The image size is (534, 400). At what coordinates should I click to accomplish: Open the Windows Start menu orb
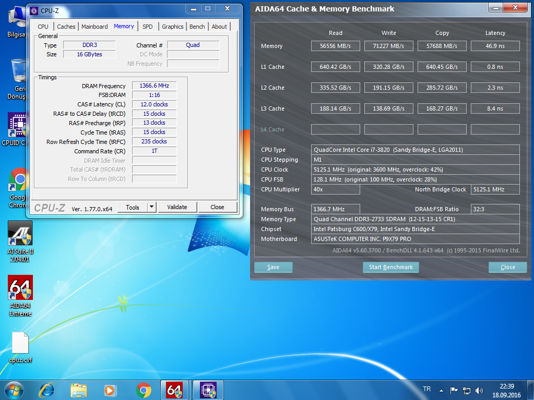pos(14,390)
